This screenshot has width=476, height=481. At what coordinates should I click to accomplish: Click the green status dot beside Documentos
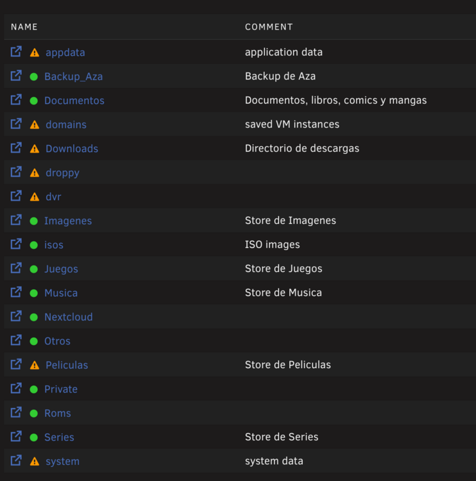click(34, 101)
